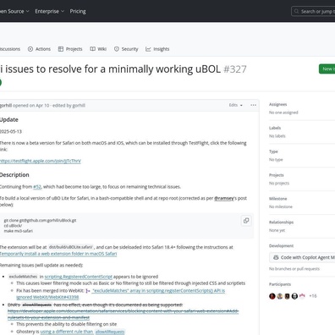Image resolution: width=335 pixels, height=335 pixels.
Task: Open the third participant avatar
Action: tap(287, 296)
